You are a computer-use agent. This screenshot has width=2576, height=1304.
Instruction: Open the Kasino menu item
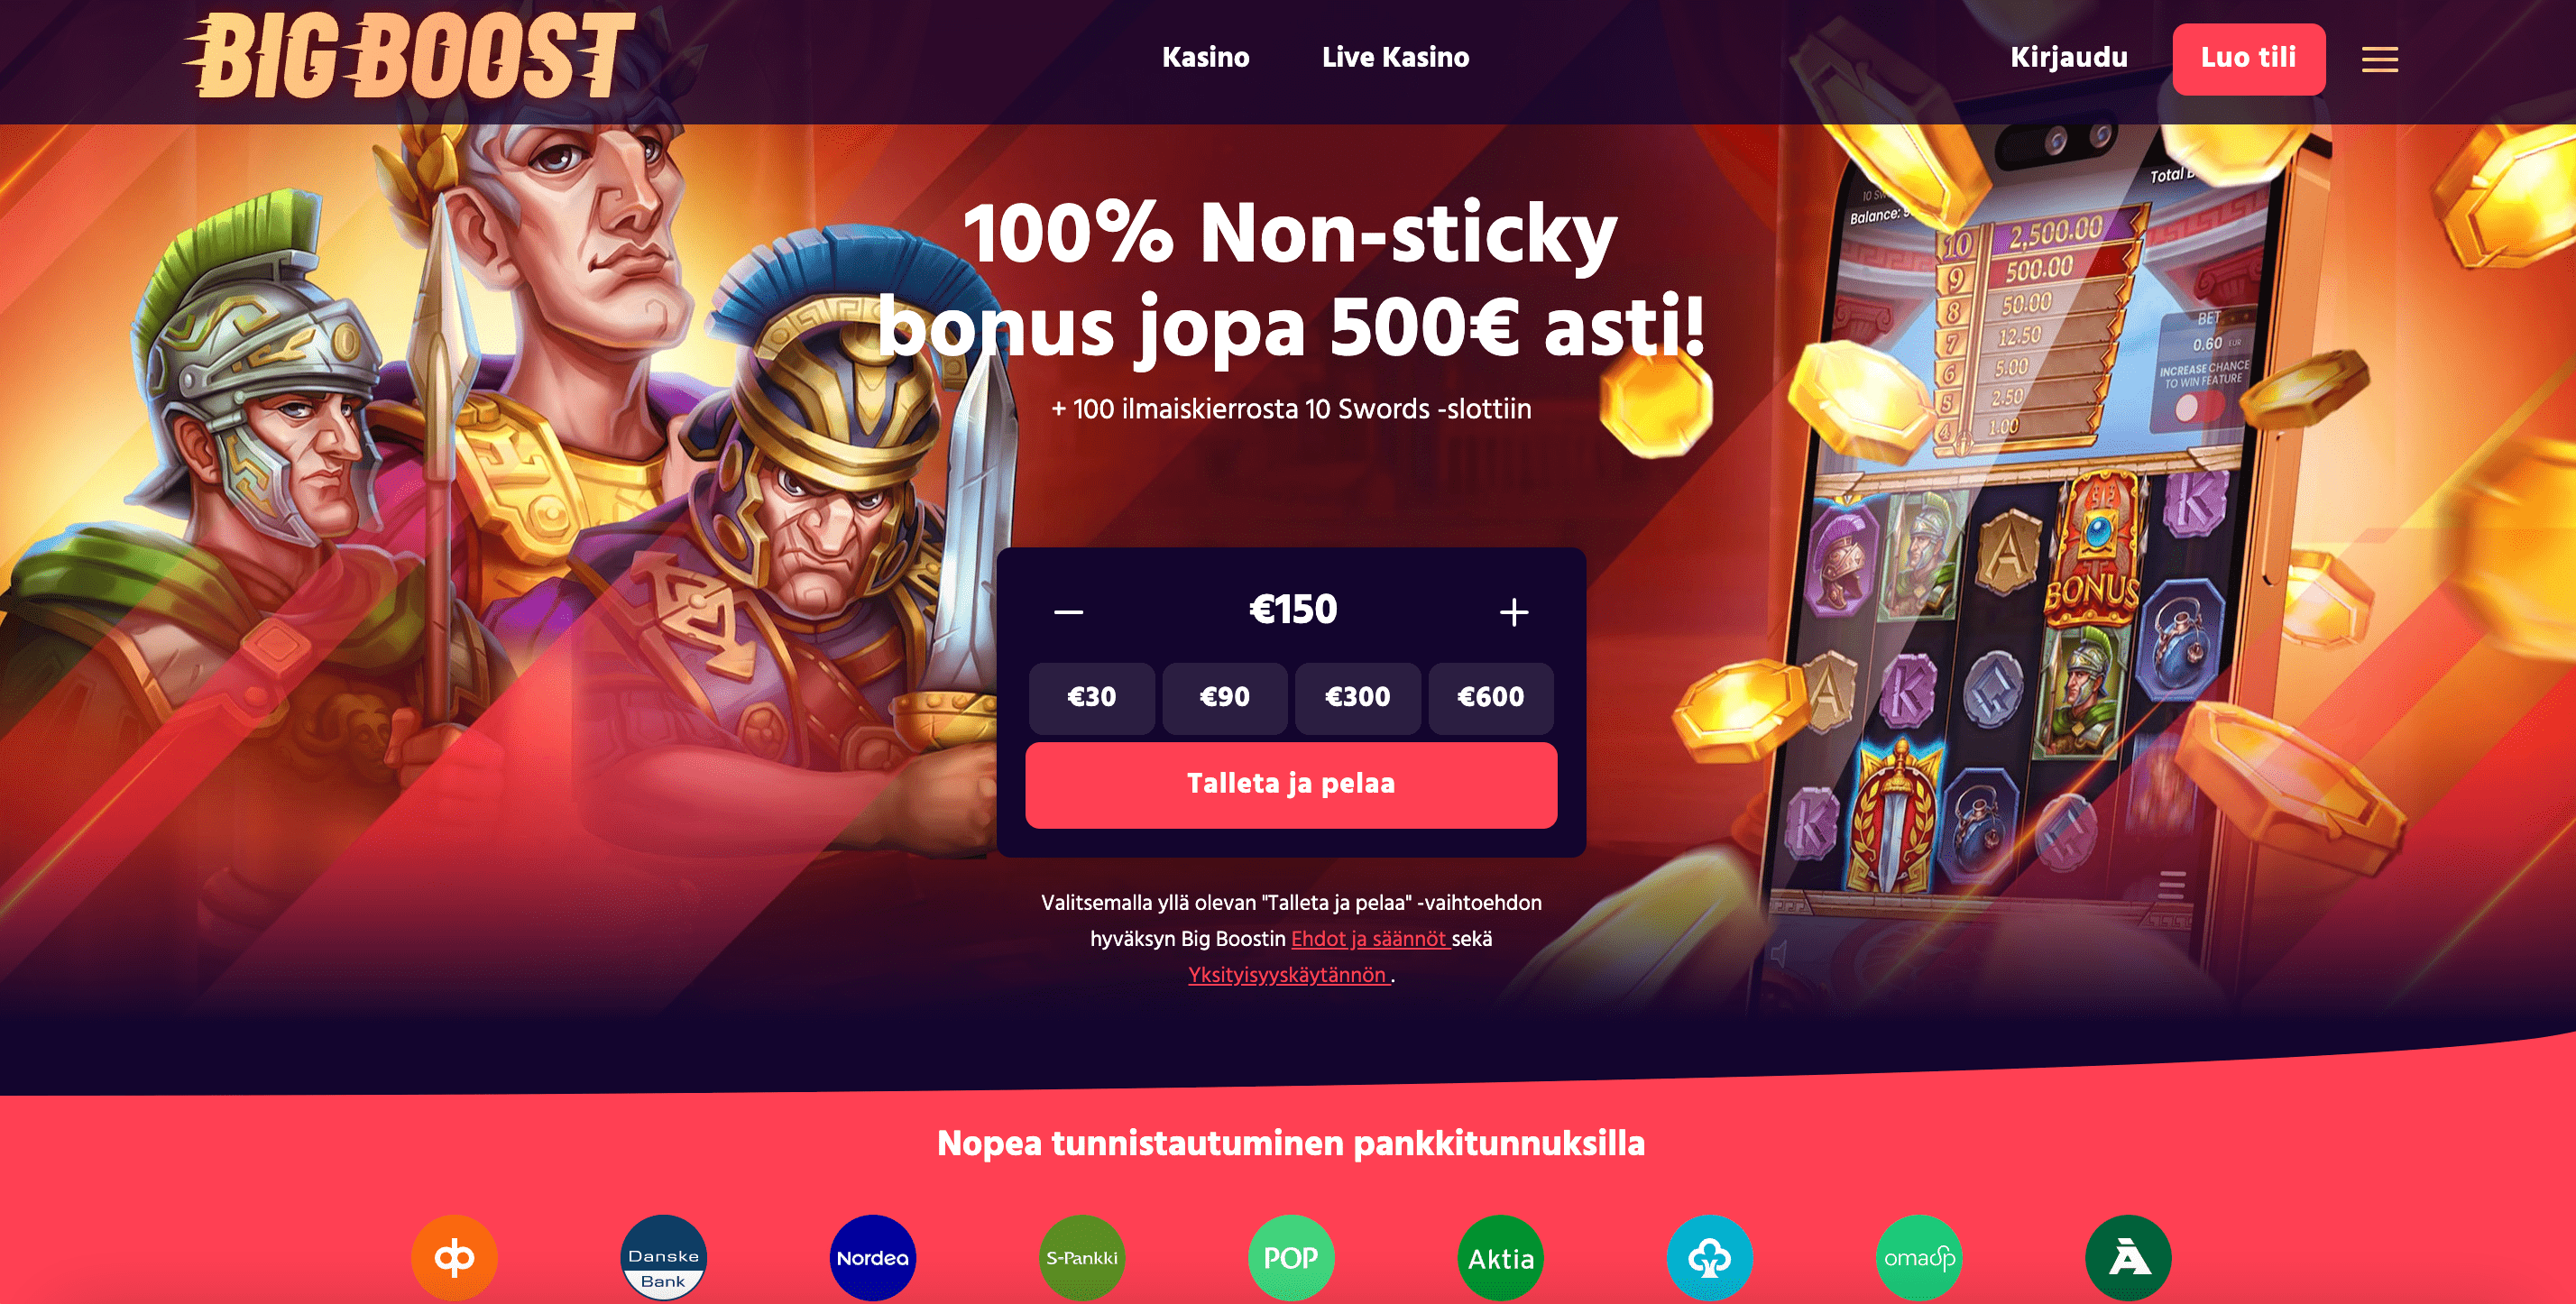point(1205,57)
